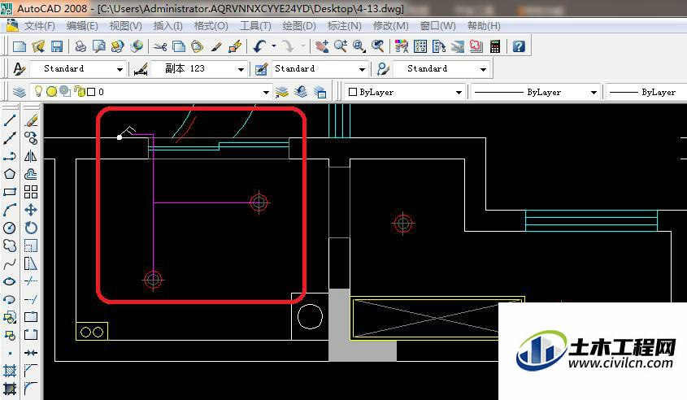This screenshot has height=400, width=687.
Task: Expand the undo history dropdown arrow
Action: pos(274,46)
